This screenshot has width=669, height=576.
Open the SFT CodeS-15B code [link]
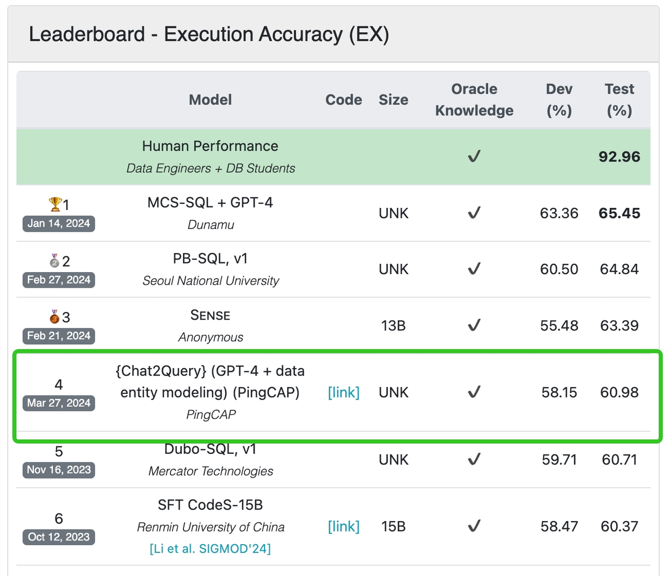pyautogui.click(x=343, y=526)
